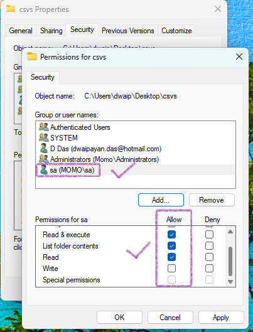
Task: Check Deny for Read permission
Action: coord(209,257)
